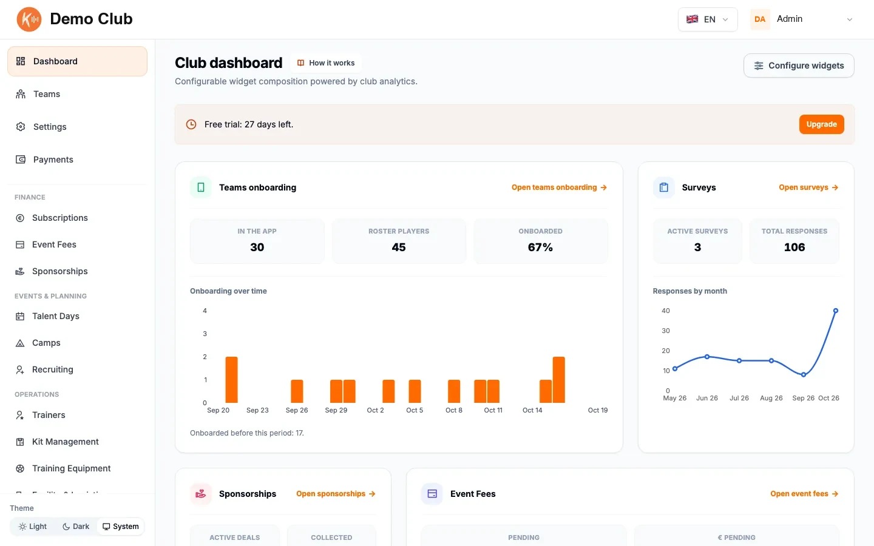Click the Active Surveys 3 card
Screen dimensions: 874x546
coord(697,241)
